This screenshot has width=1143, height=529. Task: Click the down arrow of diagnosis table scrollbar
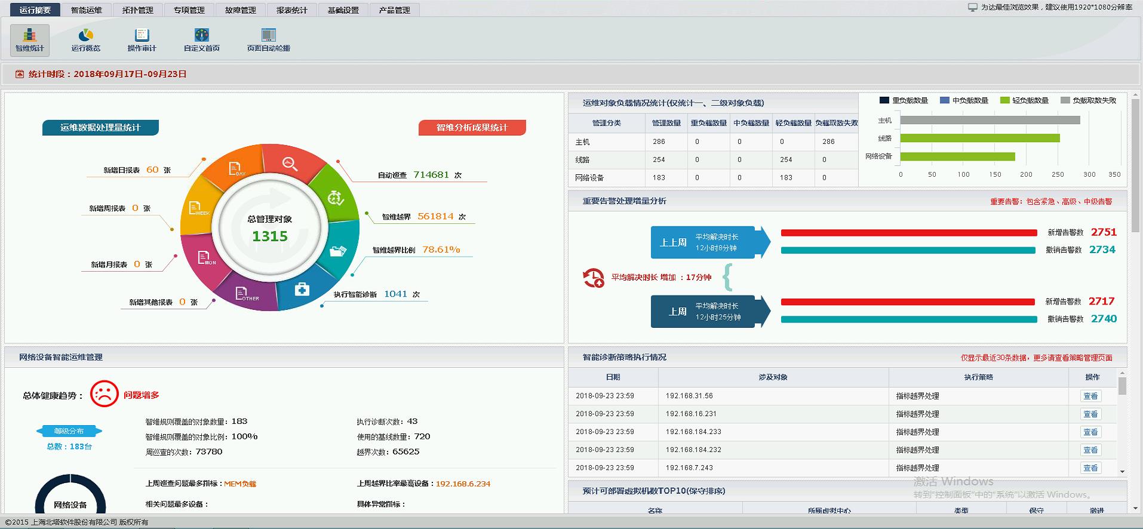click(1122, 472)
